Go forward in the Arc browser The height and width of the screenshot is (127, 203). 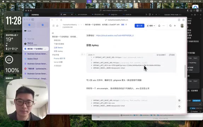click(x=57, y=20)
